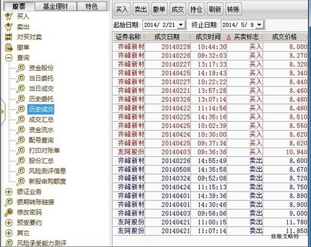Select 打印对账单 in the query tree
The height and width of the screenshot is (247, 311).
click(44, 151)
